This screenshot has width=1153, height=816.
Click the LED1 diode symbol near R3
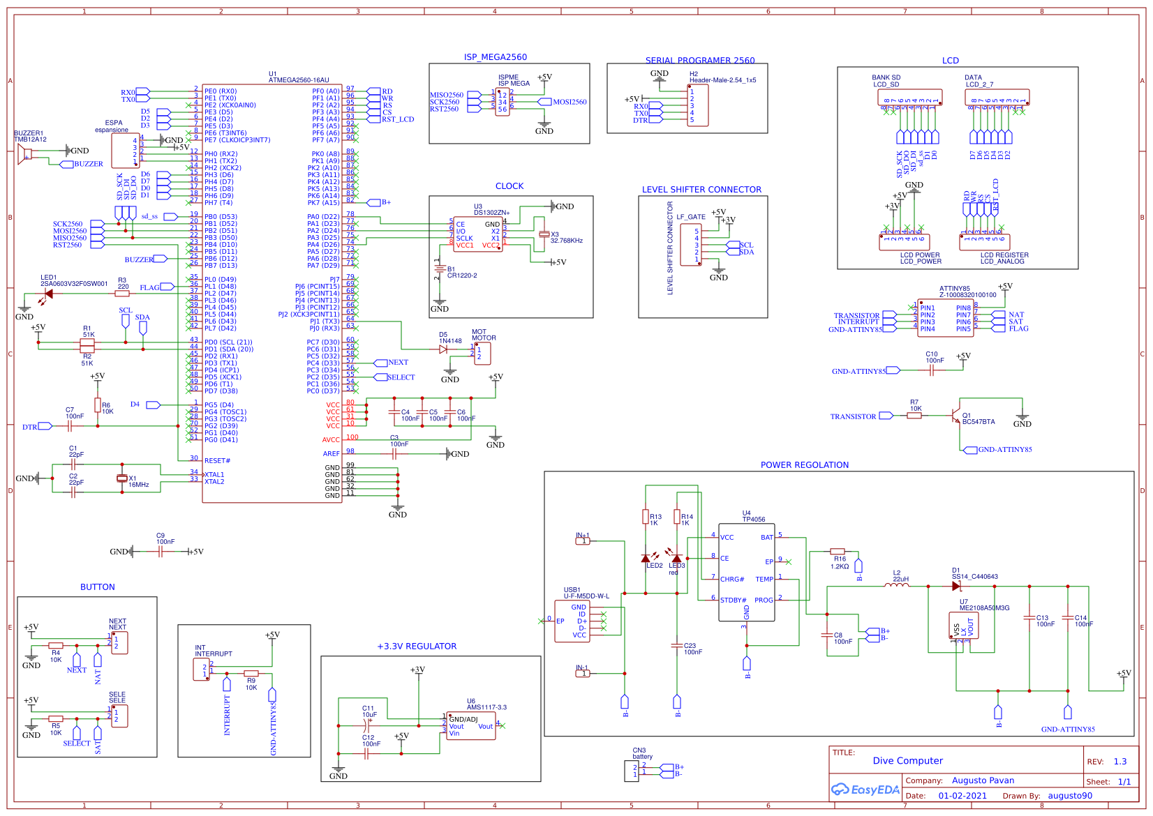[47, 294]
